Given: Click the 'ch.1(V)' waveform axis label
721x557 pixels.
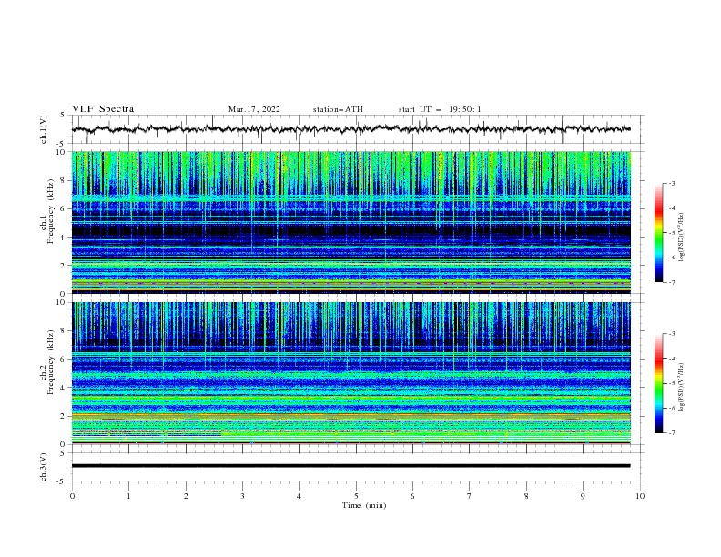Looking at the screenshot, I should click(44, 129).
